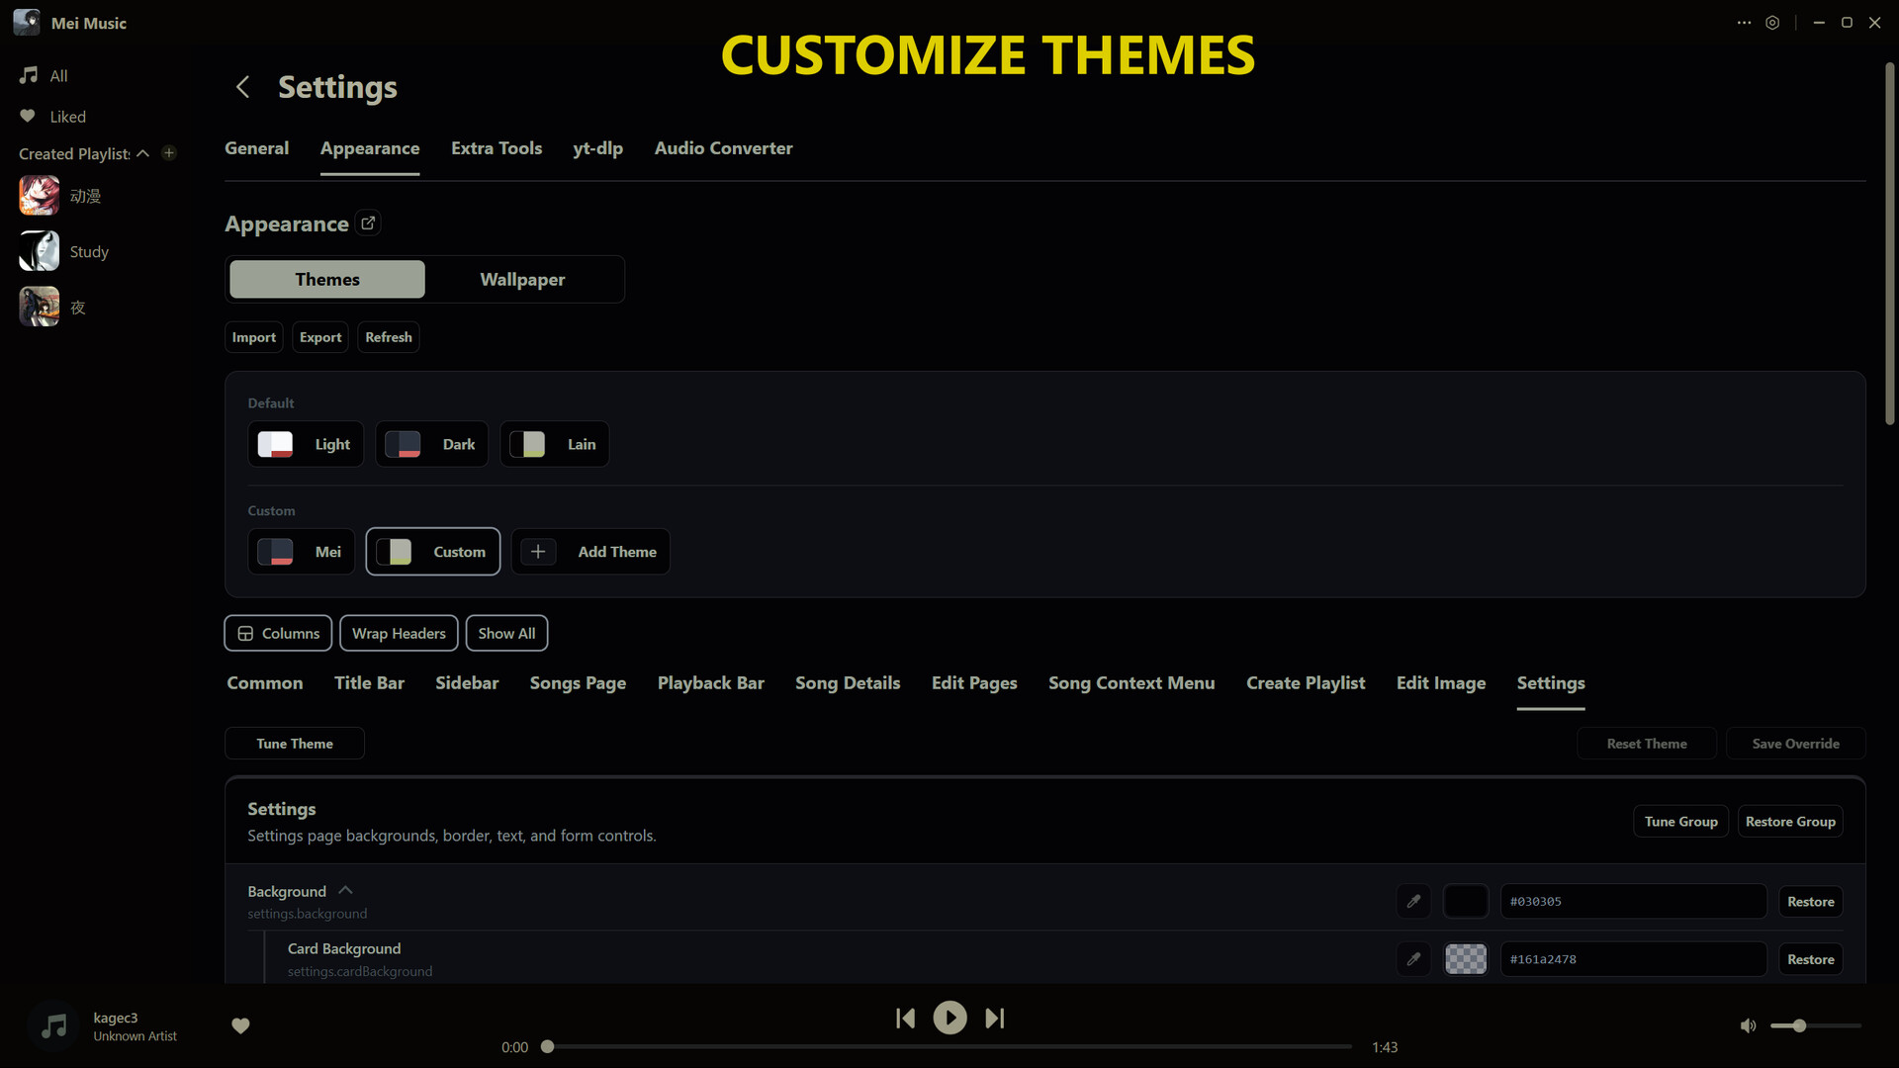Click the Save Override button
Screen dimensions: 1899x1068
pyautogui.click(x=1796, y=744)
